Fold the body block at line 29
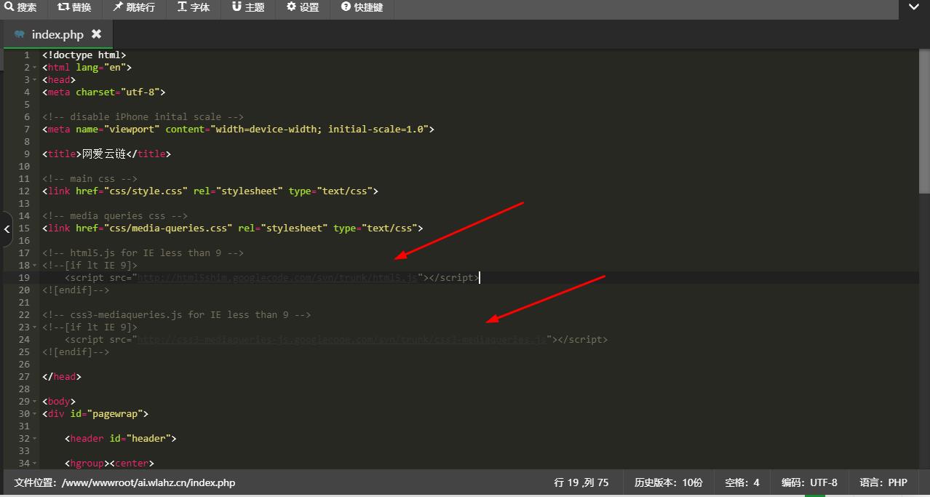This screenshot has width=930, height=497. [36, 402]
